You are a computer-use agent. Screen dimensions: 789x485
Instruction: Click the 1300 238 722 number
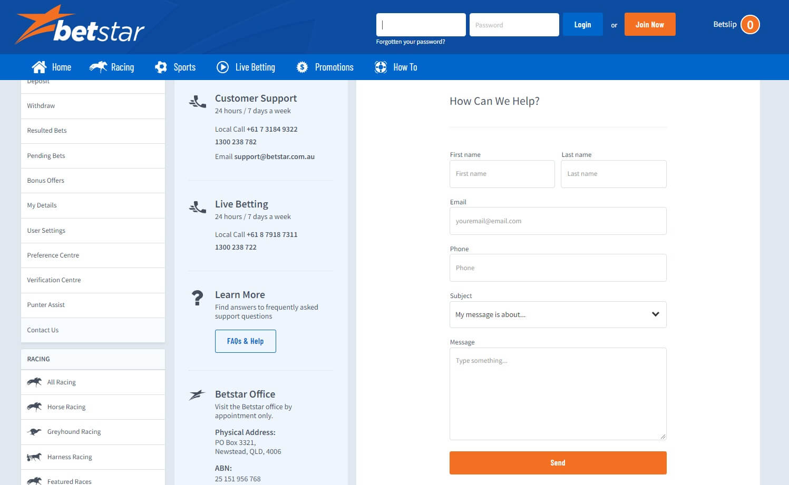pyautogui.click(x=236, y=247)
